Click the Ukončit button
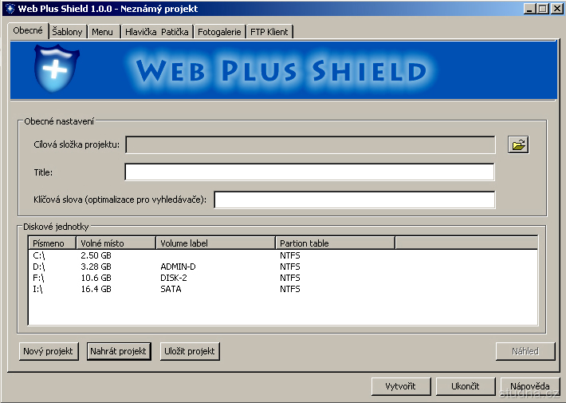Screen dimensions: 566x403 point(466,386)
